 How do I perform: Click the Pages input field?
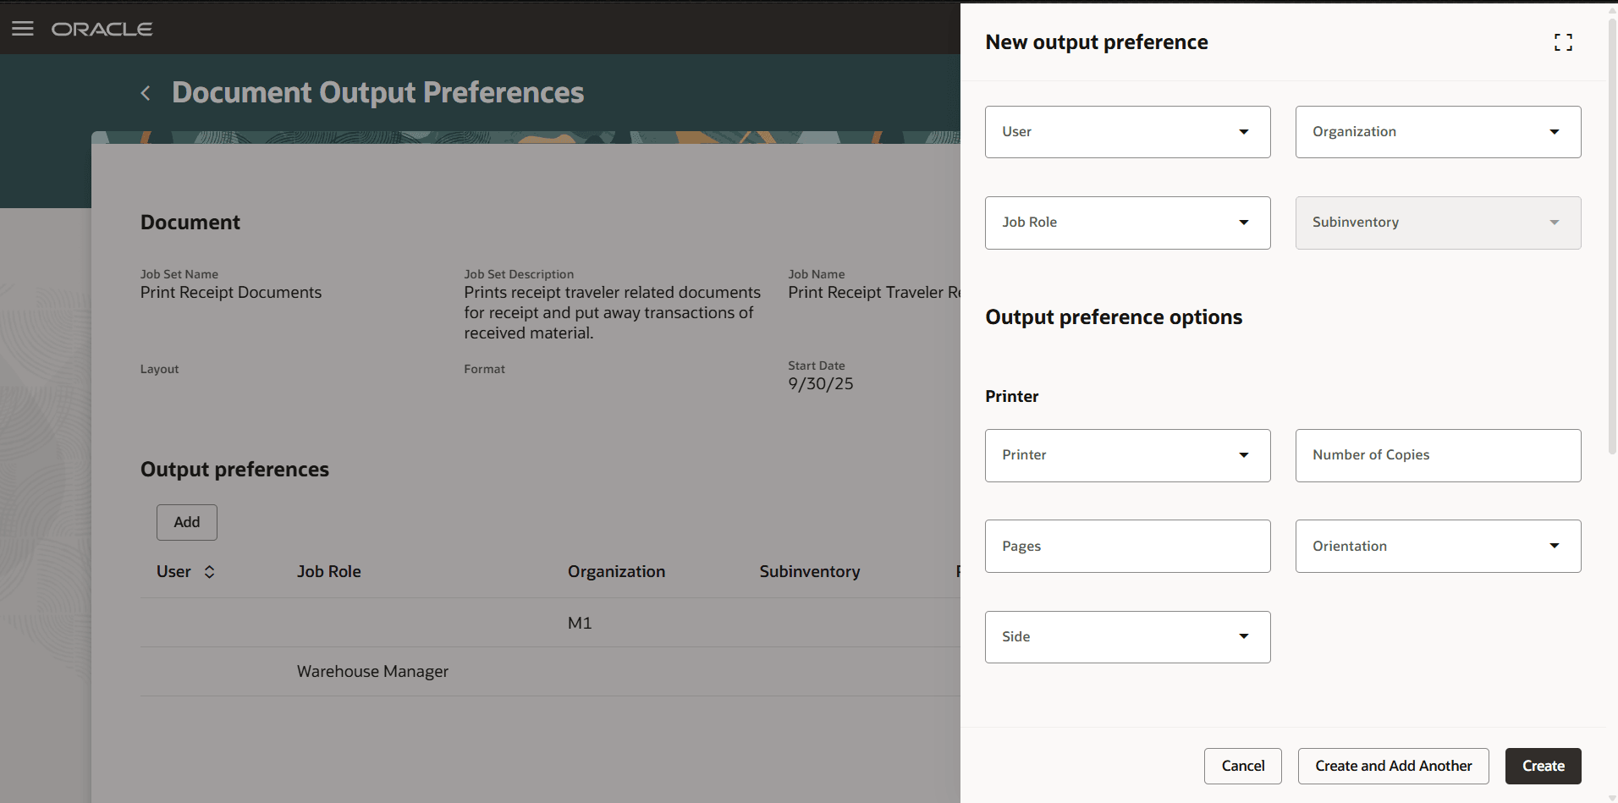[1127, 546]
